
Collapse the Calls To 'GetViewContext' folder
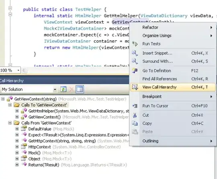pyautogui.click(x=10, y=105)
